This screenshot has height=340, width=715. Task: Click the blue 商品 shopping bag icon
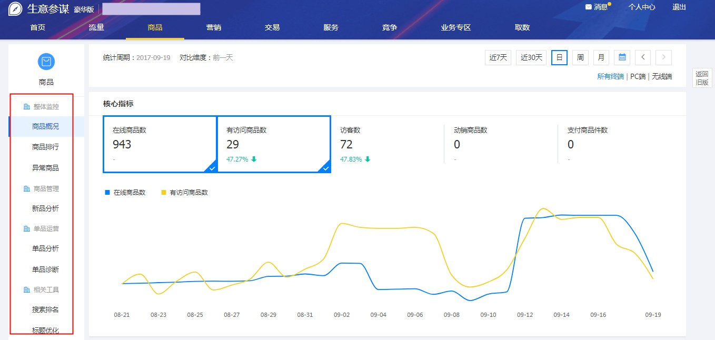click(46, 62)
